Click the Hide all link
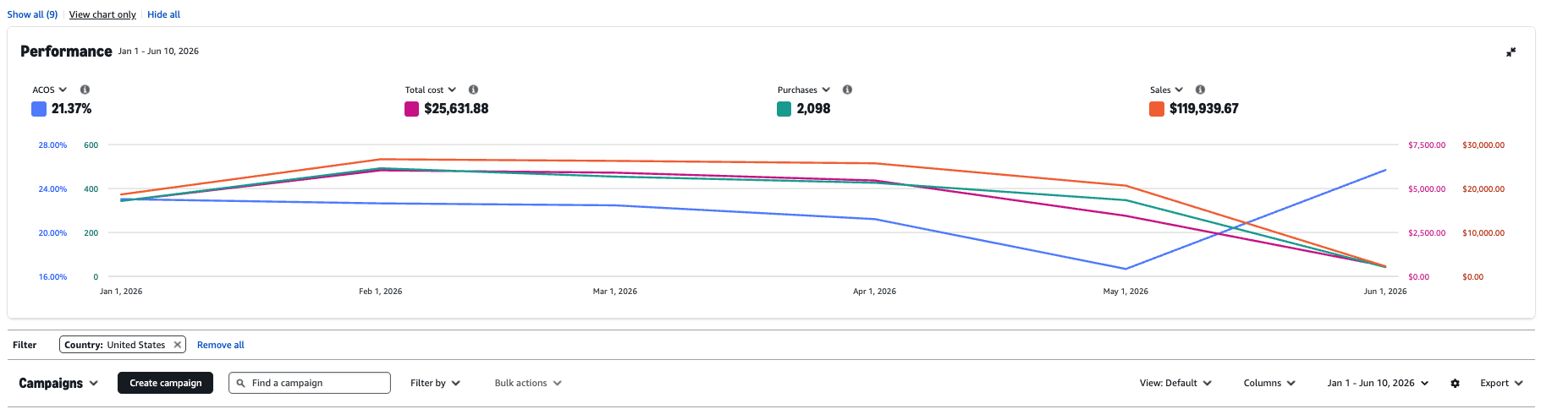Image resolution: width=1552 pixels, height=409 pixels. [x=163, y=14]
